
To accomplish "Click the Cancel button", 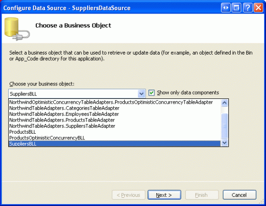I will pos(239,195).
